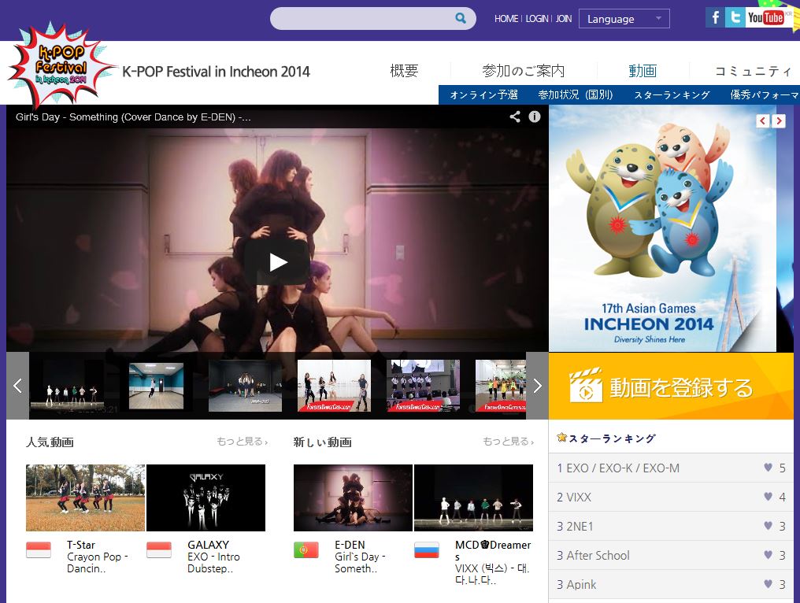Select オンライン予選 submenu item
This screenshot has width=800, height=603.
tap(483, 95)
